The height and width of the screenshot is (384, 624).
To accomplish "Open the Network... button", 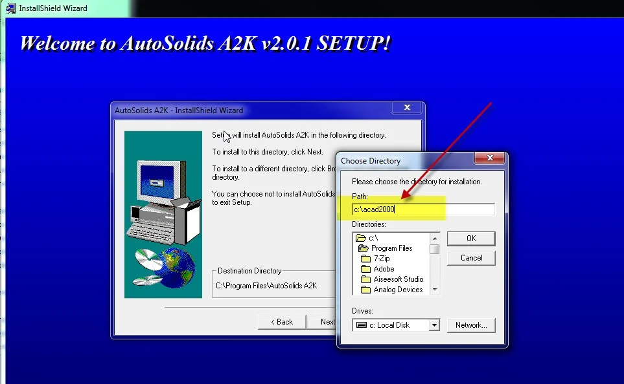I will (x=471, y=325).
